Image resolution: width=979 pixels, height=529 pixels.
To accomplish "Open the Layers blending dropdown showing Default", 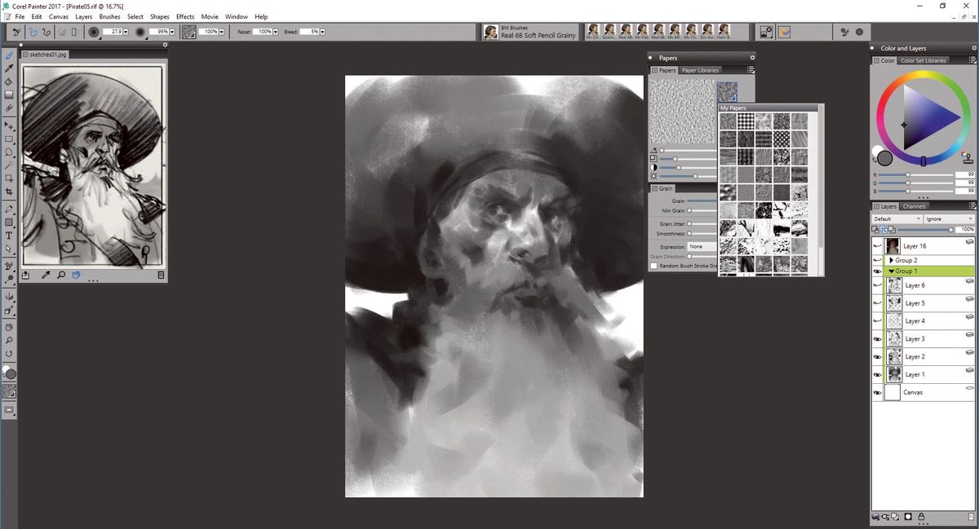I will click(897, 218).
